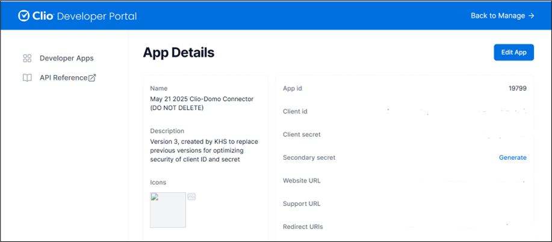
Task: Click the Secondary secret label
Action: tap(309, 158)
